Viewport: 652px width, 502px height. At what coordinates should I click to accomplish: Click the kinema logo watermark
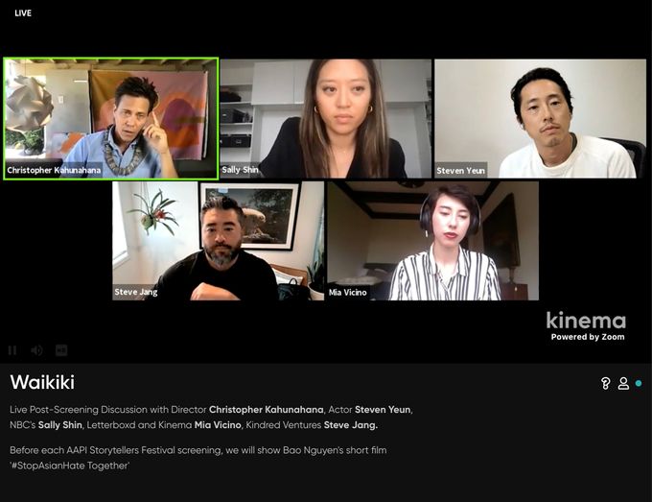click(x=586, y=321)
